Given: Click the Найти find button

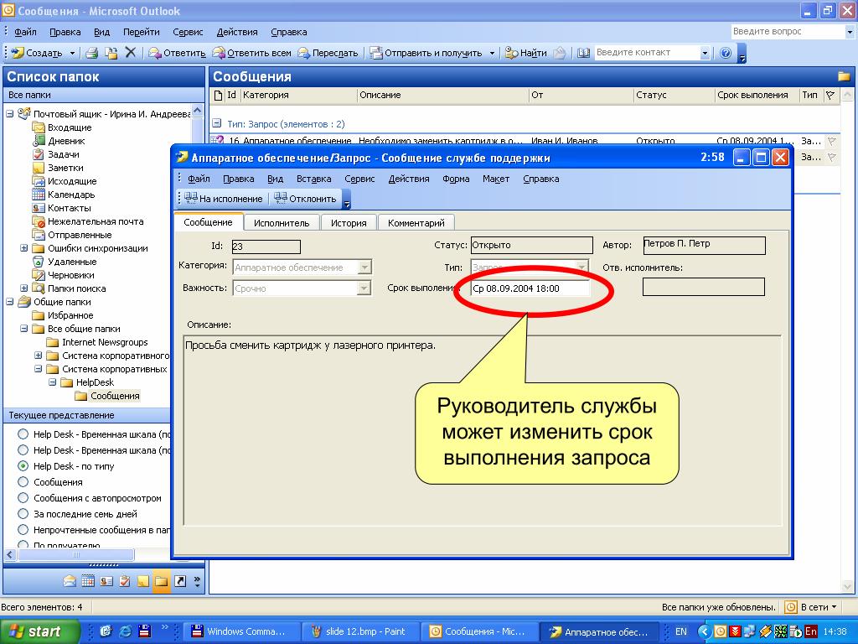Looking at the screenshot, I should [526, 53].
